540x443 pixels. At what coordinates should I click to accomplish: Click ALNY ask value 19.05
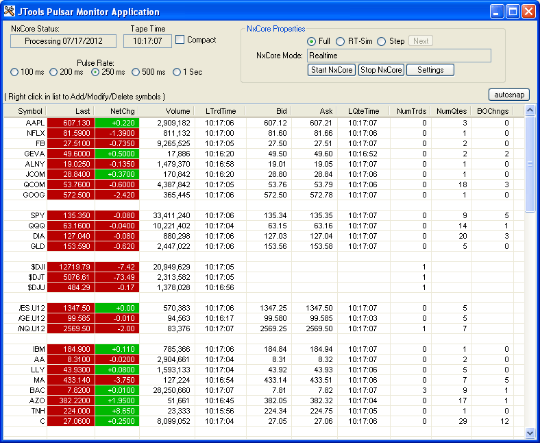pos(315,164)
